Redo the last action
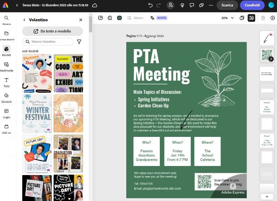The image size is (277, 201). [x=158, y=5]
